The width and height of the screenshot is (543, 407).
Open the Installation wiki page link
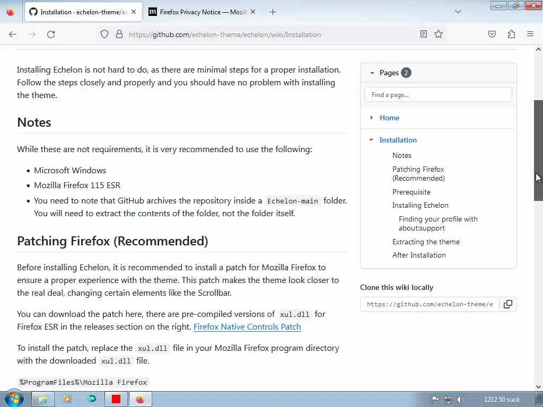pos(398,140)
